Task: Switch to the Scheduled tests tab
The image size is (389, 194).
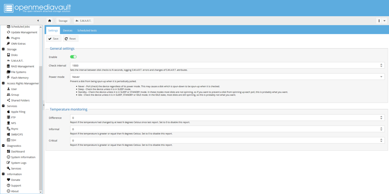Action: click(x=87, y=31)
